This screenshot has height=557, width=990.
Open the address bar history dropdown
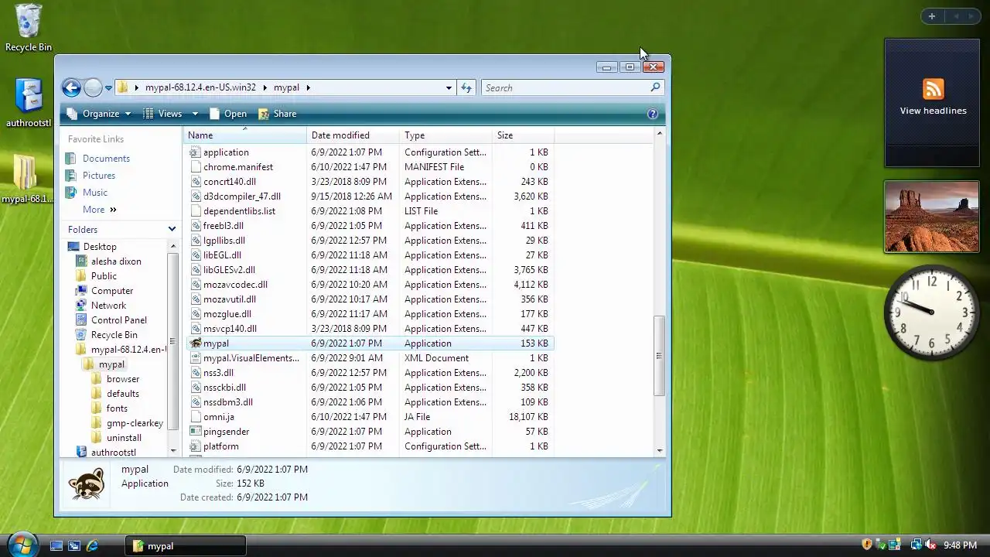[449, 87]
